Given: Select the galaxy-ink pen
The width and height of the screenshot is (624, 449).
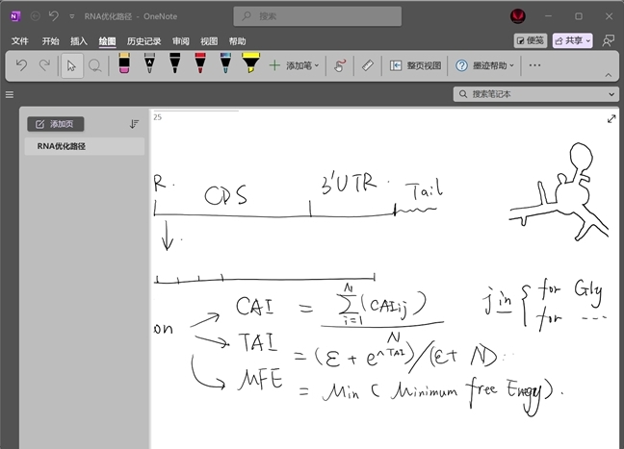Looking at the screenshot, I should (x=225, y=63).
